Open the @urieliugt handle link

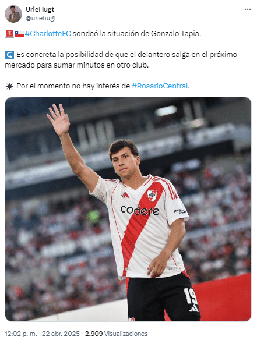point(41,18)
